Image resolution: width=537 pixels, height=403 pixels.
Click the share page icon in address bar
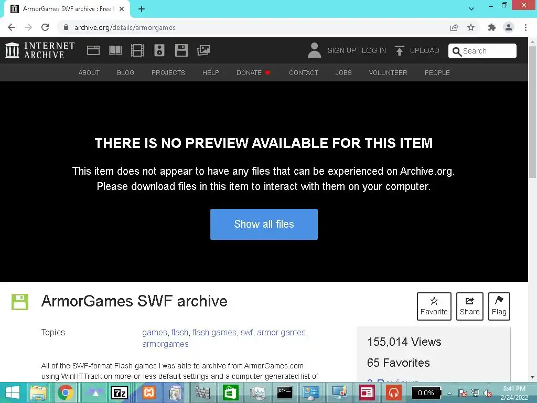click(x=454, y=27)
